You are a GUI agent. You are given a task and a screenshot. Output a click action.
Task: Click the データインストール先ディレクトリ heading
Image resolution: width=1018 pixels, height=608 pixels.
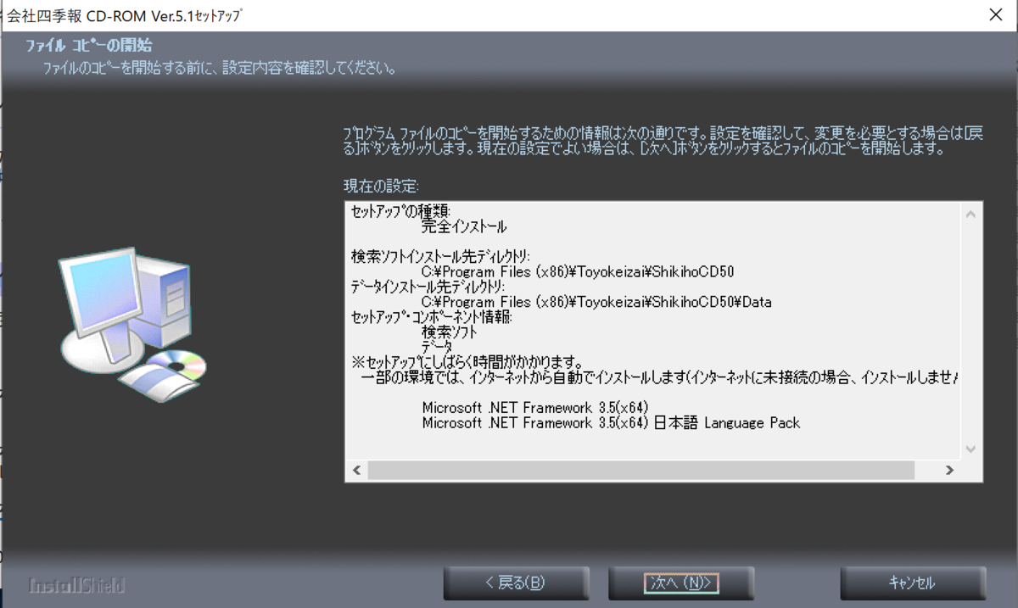428,287
